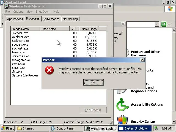Click OK in the svchost error dialog
The height and width of the screenshot is (132, 176).
pyautogui.click(x=94, y=82)
